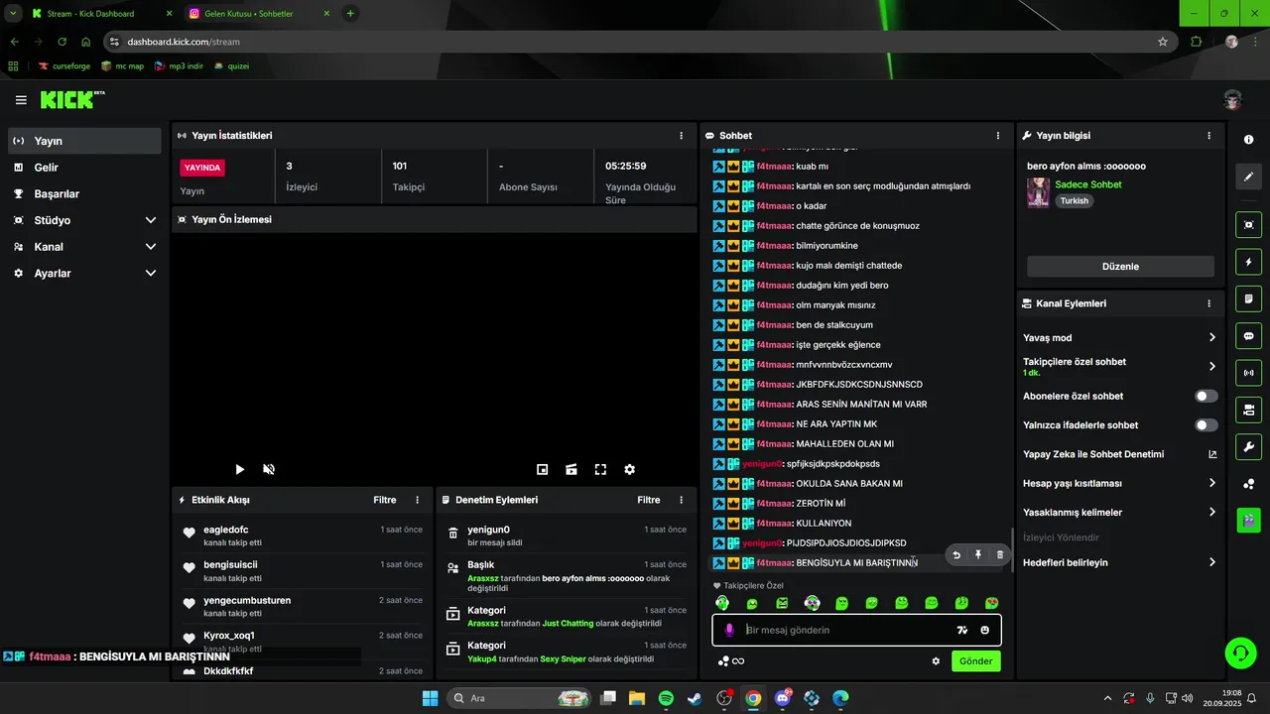Click the Turkish language tag
Viewport: 1270px width, 714px height.
click(1074, 200)
